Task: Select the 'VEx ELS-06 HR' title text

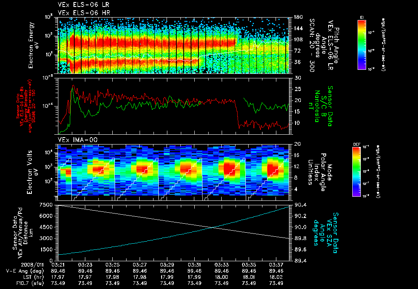Action: (x=84, y=13)
